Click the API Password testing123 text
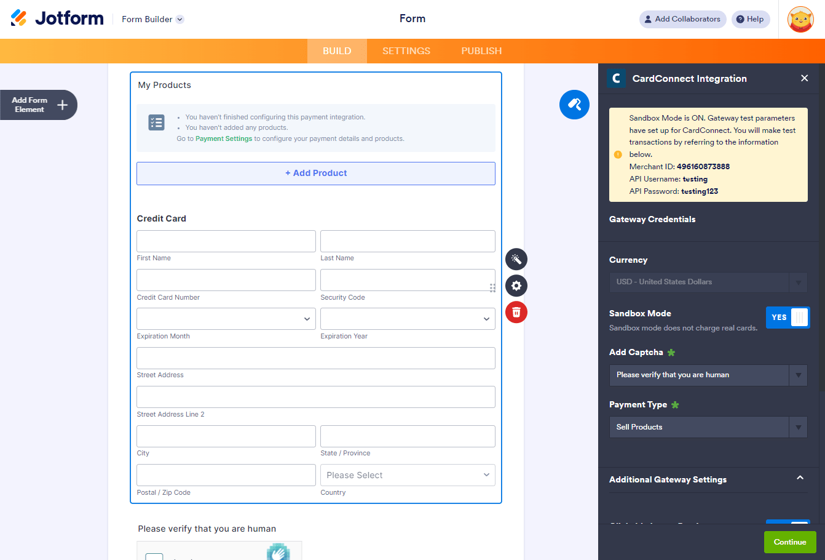 coord(674,191)
